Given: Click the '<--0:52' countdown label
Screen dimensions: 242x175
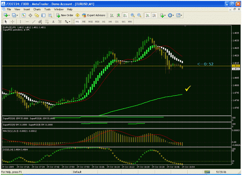Looking at the screenshot, I should pos(205,64).
